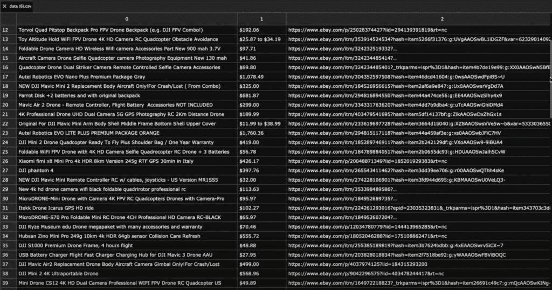
Task: Click the $1,078.49 price cell
Action: [x=261, y=77]
